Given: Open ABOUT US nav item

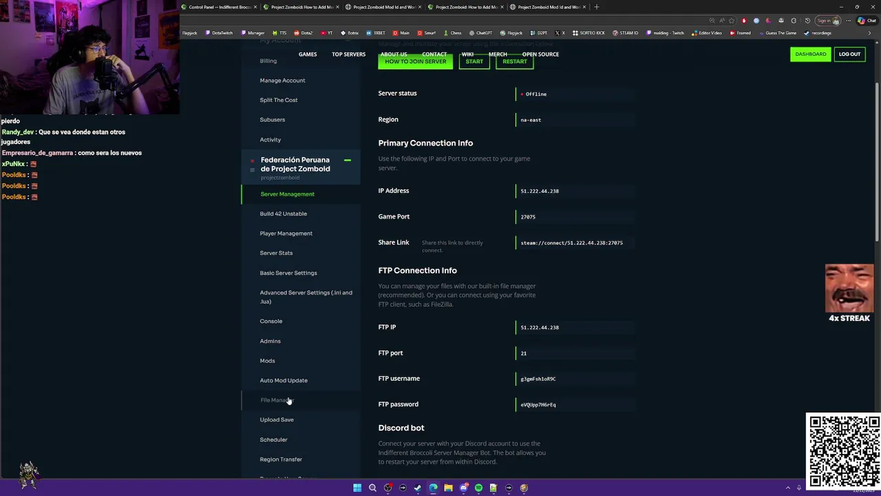Looking at the screenshot, I should (x=394, y=54).
